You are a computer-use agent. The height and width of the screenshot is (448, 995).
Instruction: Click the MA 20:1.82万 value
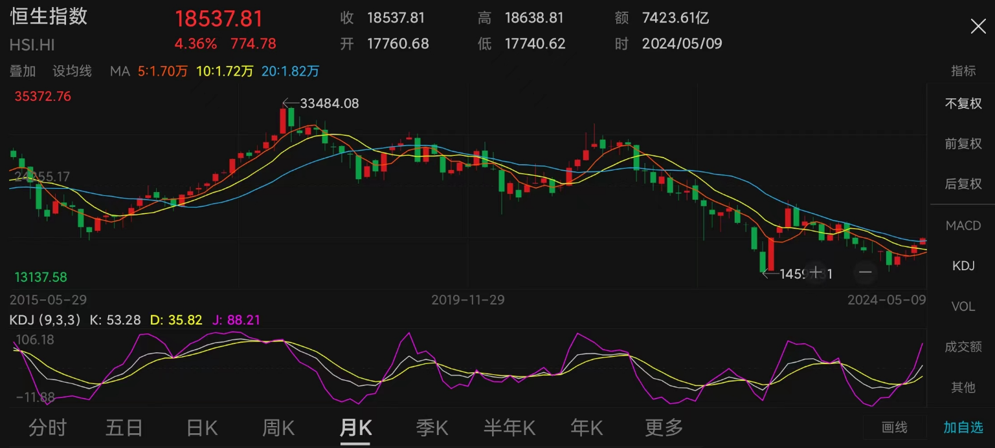[291, 71]
